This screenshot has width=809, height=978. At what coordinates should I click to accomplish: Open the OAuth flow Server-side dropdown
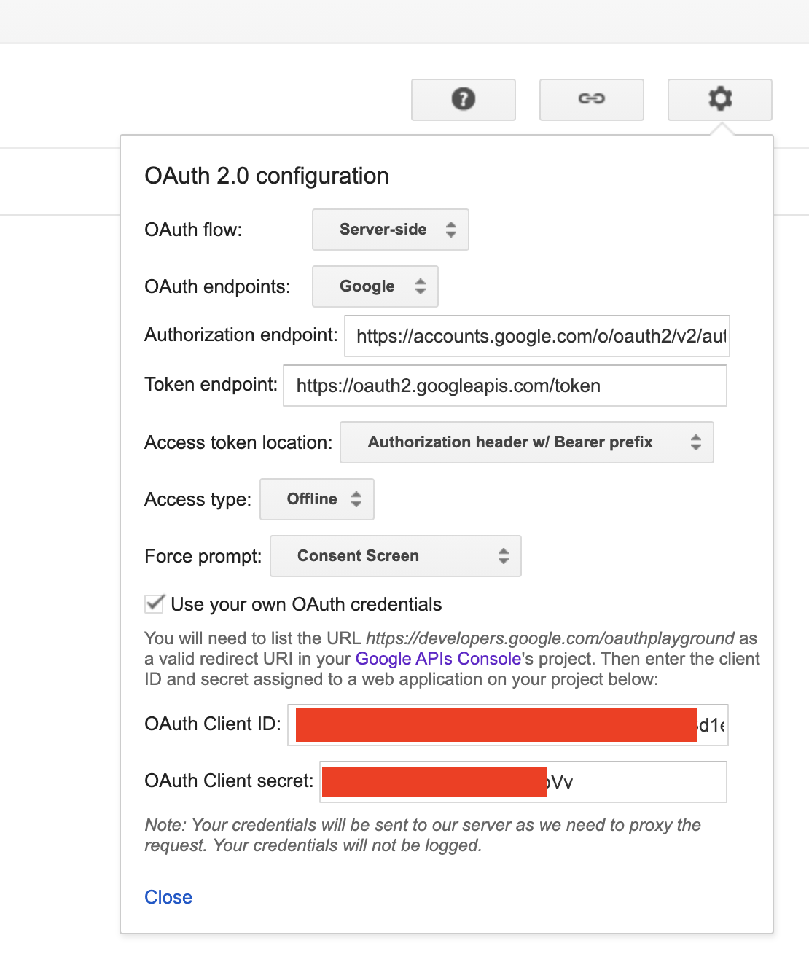click(x=391, y=230)
